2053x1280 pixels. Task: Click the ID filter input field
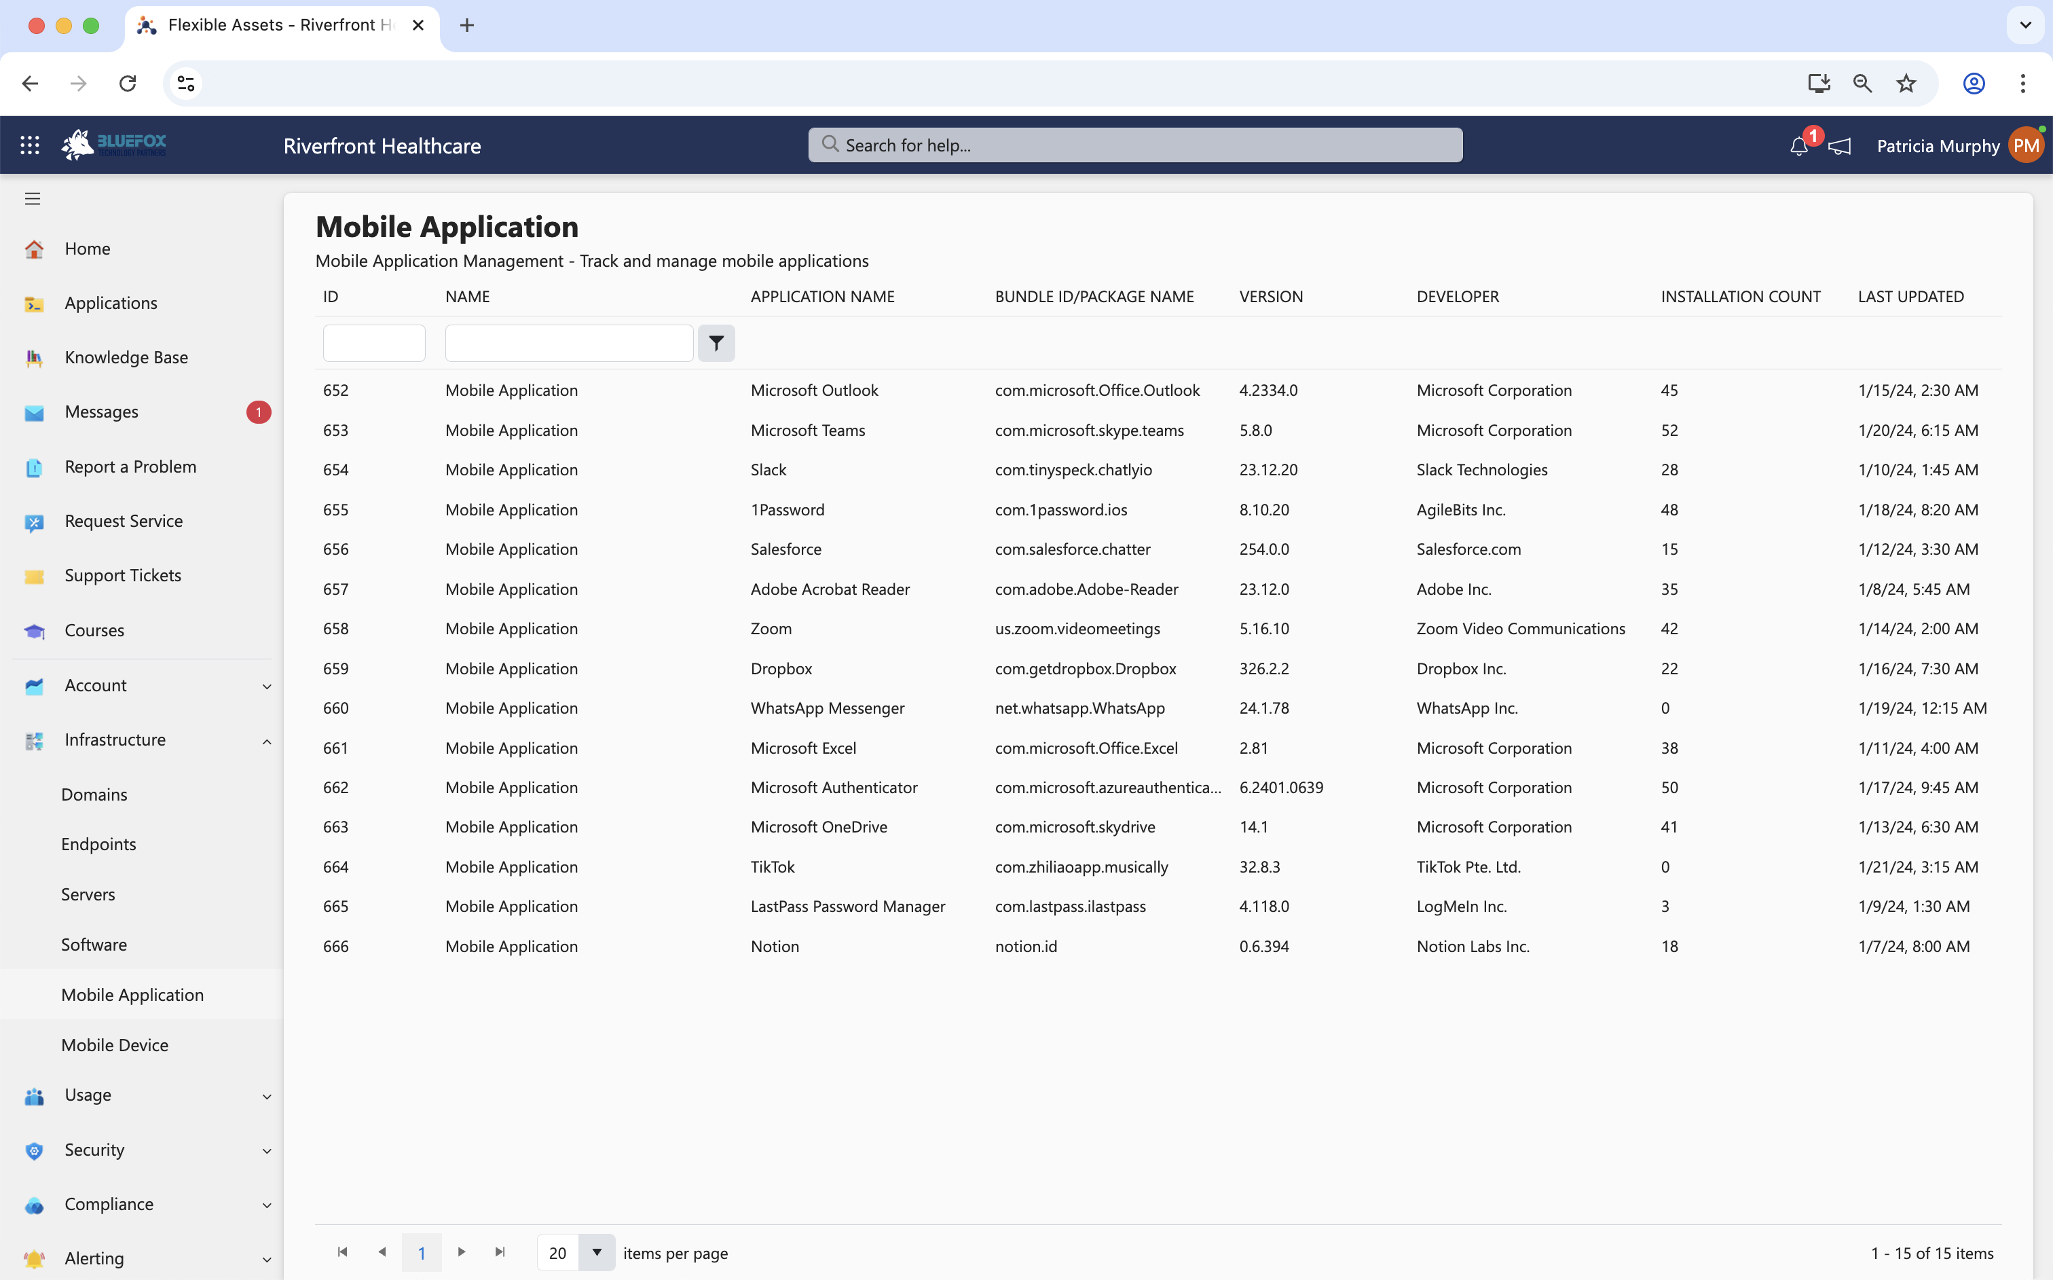374,343
